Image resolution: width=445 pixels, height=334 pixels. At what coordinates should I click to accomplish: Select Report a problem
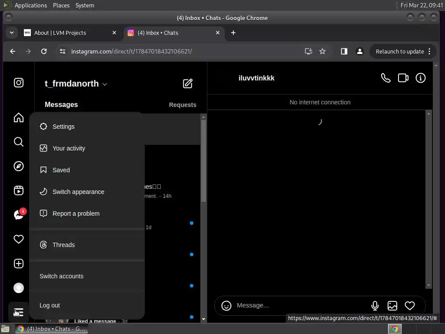point(87,214)
